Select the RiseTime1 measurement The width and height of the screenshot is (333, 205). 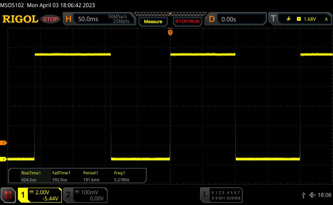[x=31, y=173]
